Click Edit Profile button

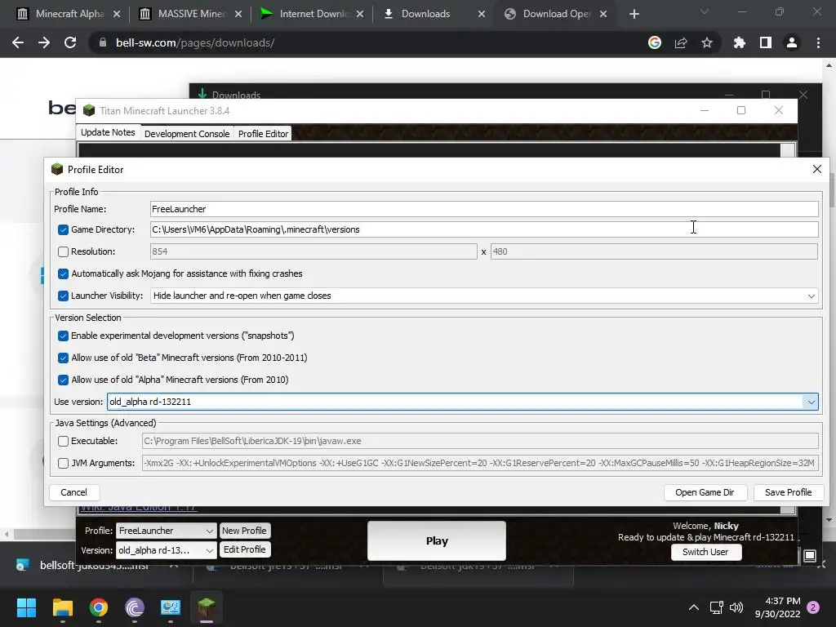click(244, 549)
